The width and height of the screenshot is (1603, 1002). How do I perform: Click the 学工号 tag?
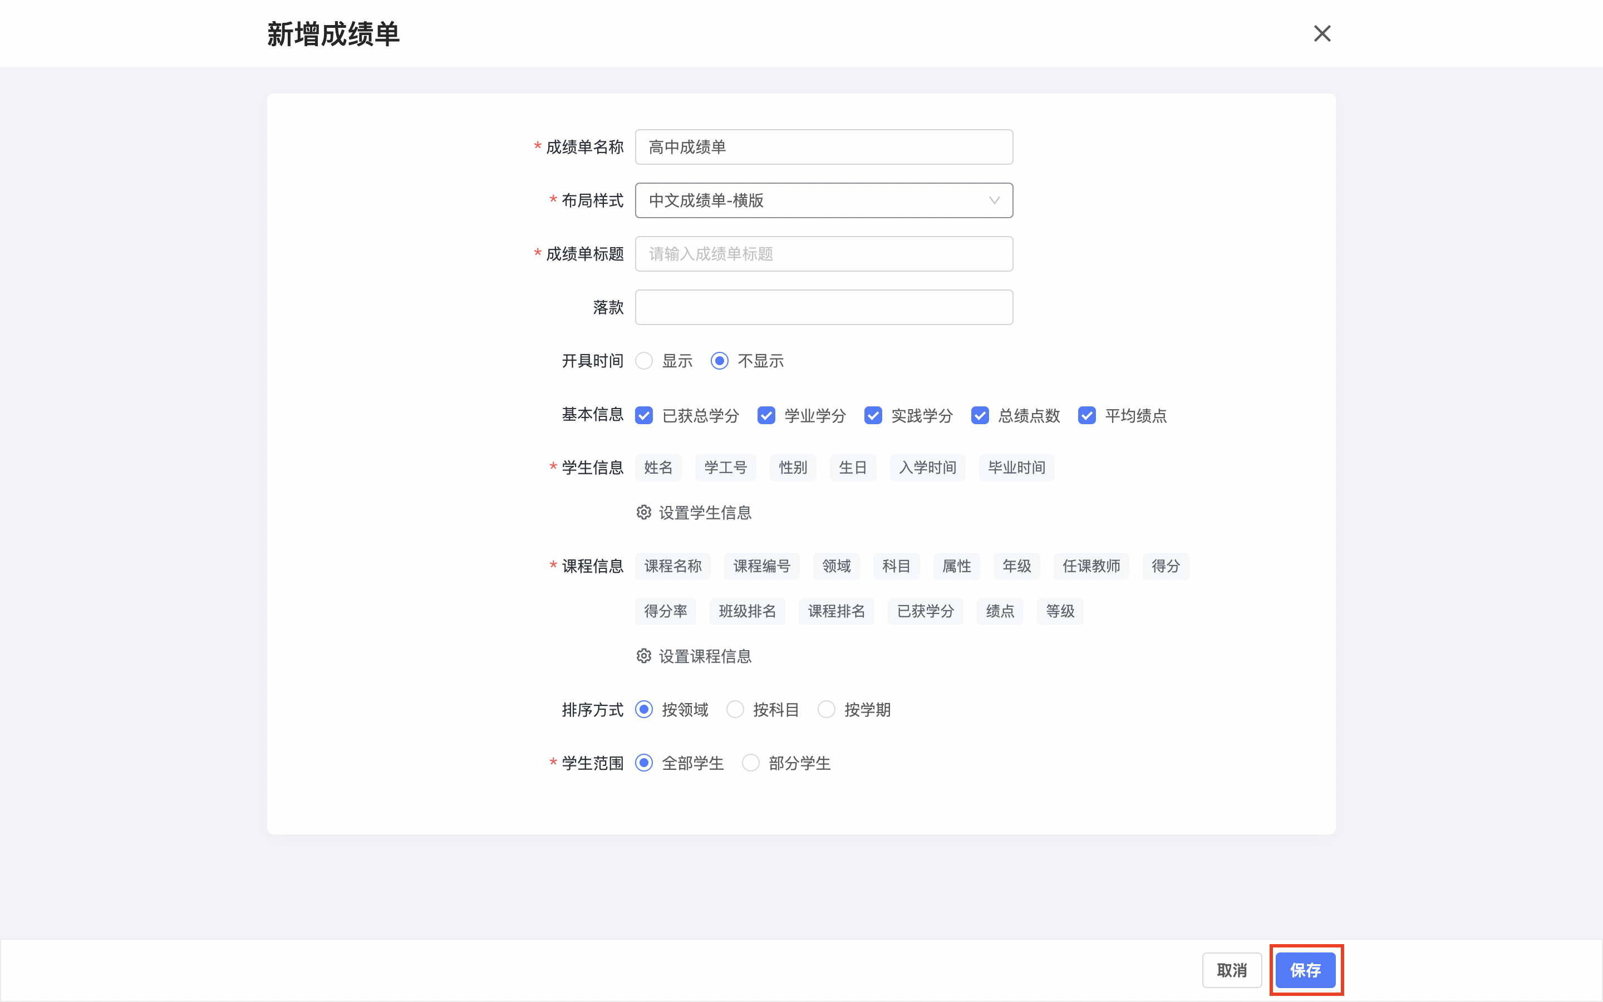click(x=725, y=468)
